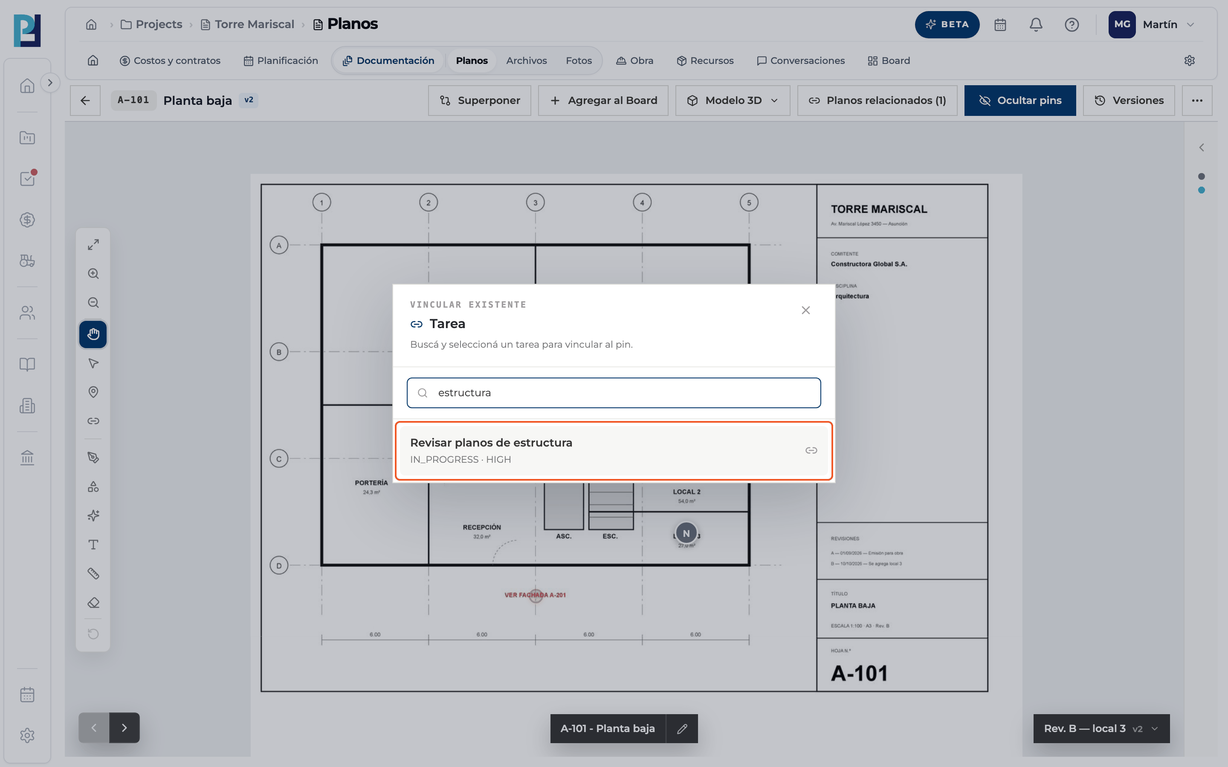Close the Vincular existente dialog
Screen dimensions: 1228x767
coord(805,311)
